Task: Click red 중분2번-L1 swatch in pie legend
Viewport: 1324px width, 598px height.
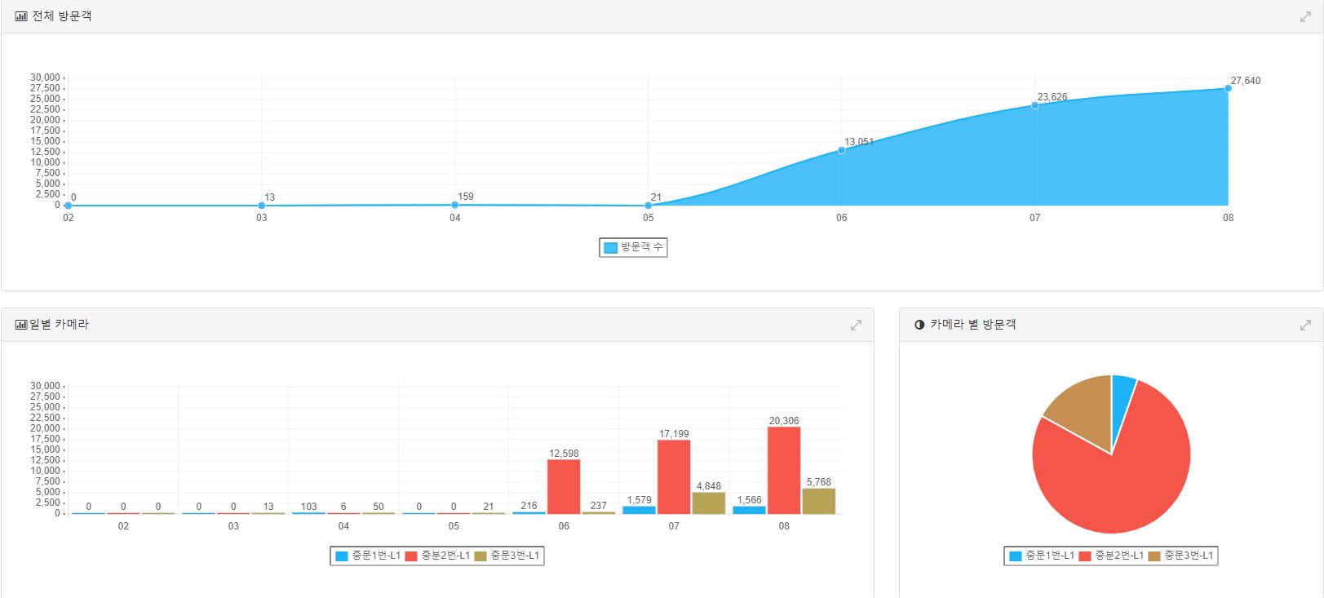Action: pyautogui.click(x=1085, y=556)
